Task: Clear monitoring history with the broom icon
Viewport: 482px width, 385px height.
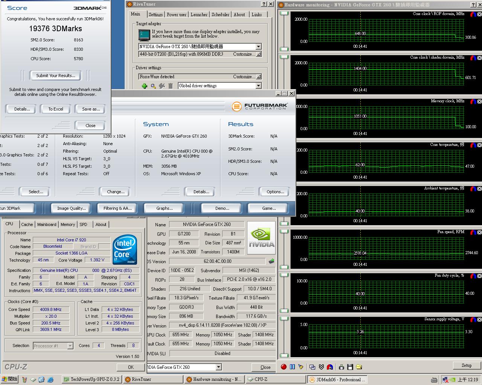Action: [300, 367]
